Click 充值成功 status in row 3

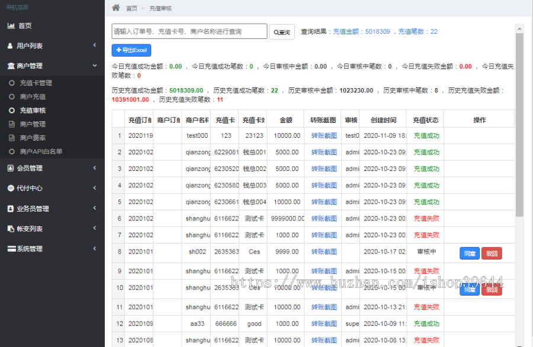click(426, 169)
